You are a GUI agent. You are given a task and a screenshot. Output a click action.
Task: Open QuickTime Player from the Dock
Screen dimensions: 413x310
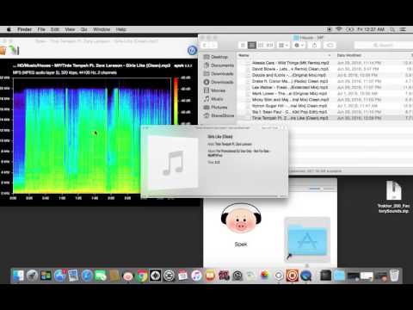tap(306, 276)
